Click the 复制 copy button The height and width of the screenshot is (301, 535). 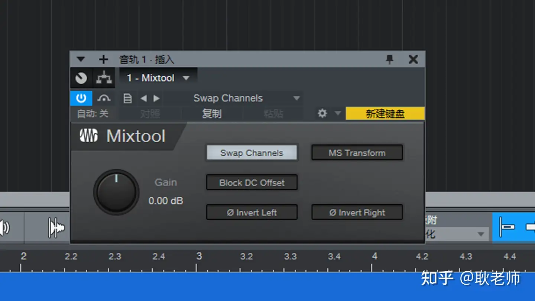coord(212,114)
